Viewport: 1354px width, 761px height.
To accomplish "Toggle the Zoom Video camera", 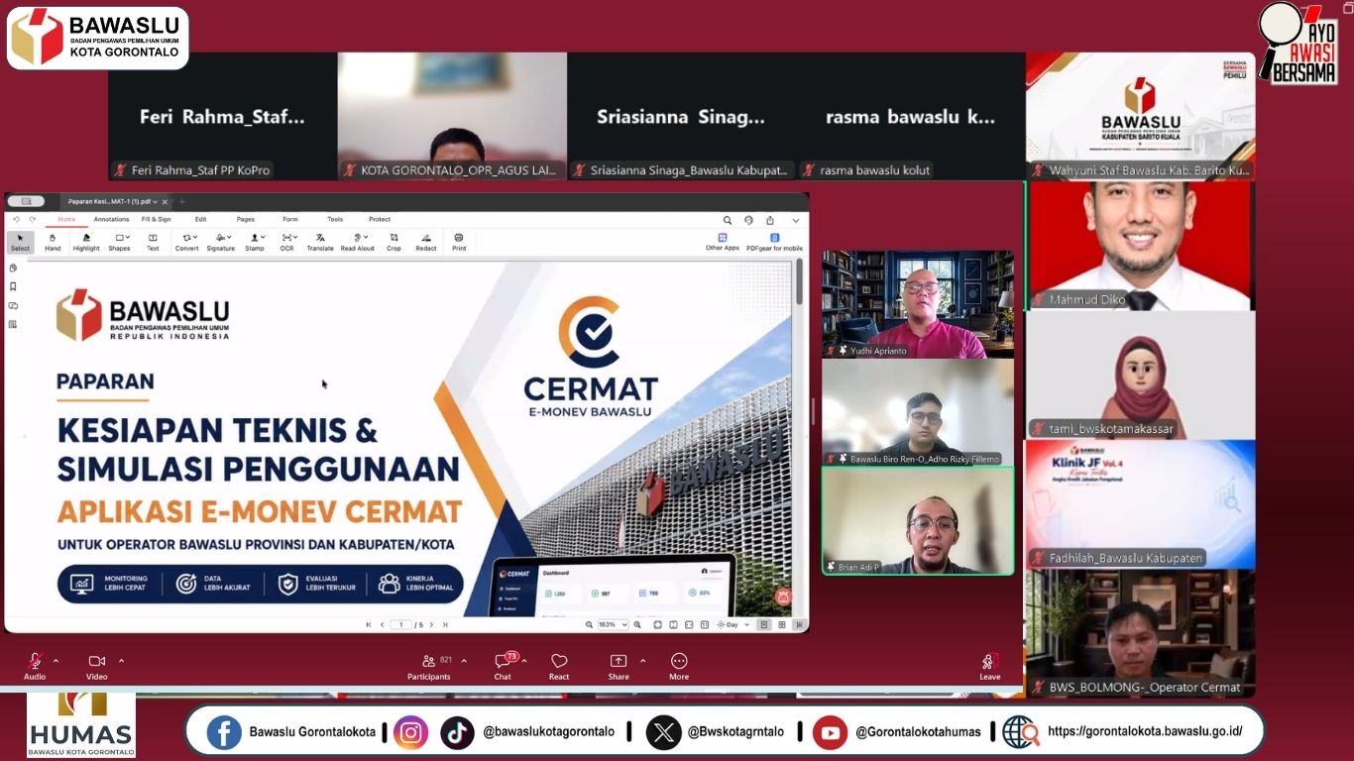I will (x=96, y=666).
